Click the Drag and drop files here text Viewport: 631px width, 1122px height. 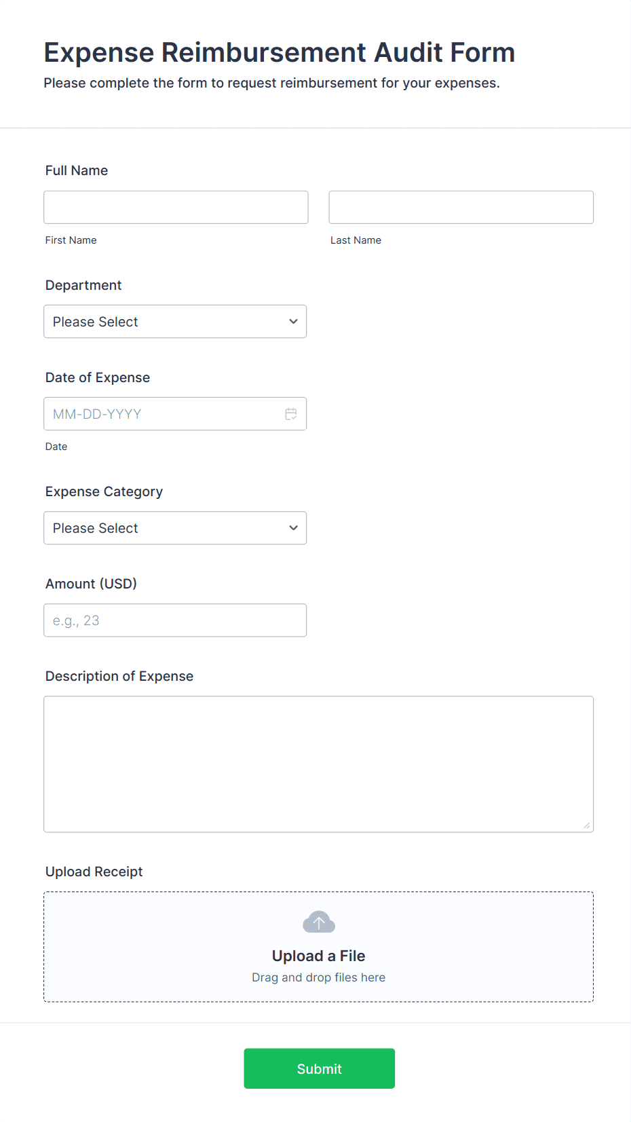coord(318,977)
